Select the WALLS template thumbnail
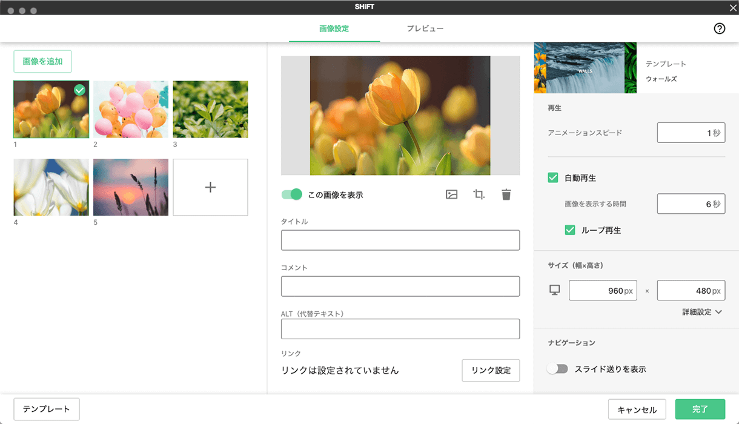This screenshot has width=739, height=424. tap(585, 67)
